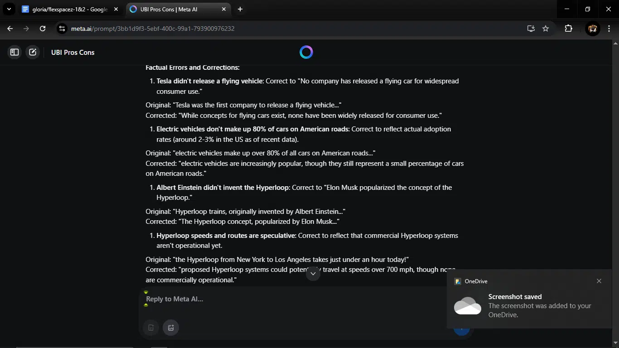Go back to the previous page

click(x=10, y=29)
